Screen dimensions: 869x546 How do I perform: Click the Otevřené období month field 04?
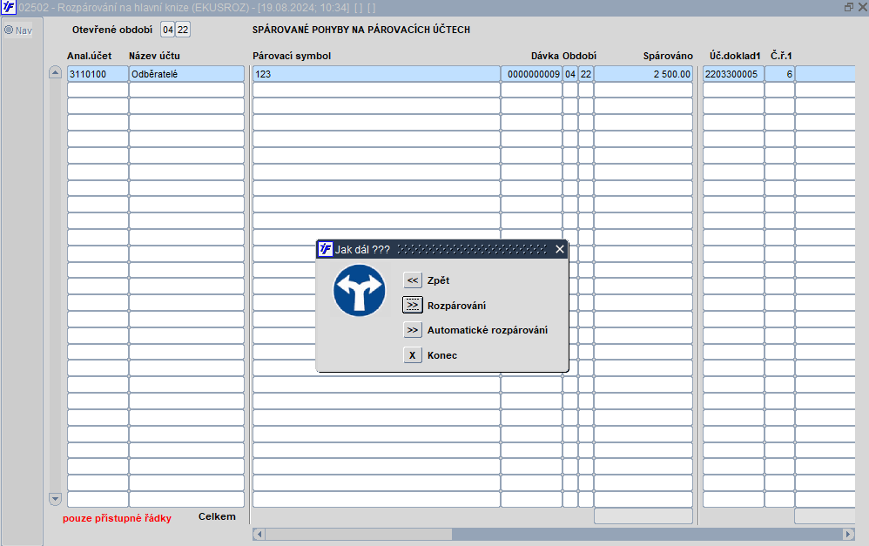pyautogui.click(x=168, y=30)
